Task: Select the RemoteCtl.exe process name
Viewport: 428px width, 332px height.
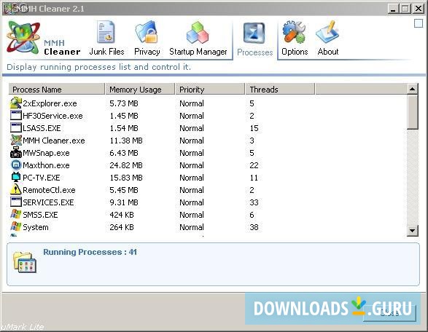Action: coord(49,190)
